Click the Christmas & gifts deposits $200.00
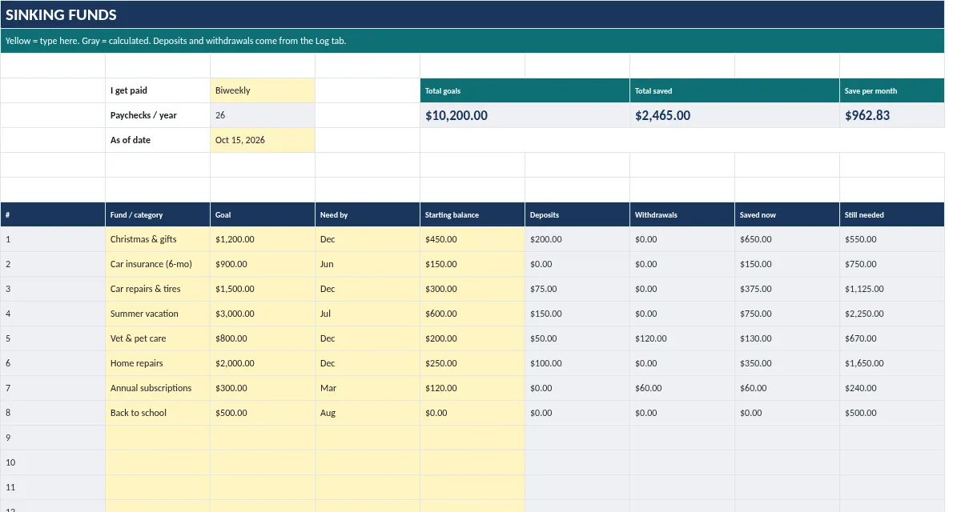The image size is (961, 512). point(577,239)
